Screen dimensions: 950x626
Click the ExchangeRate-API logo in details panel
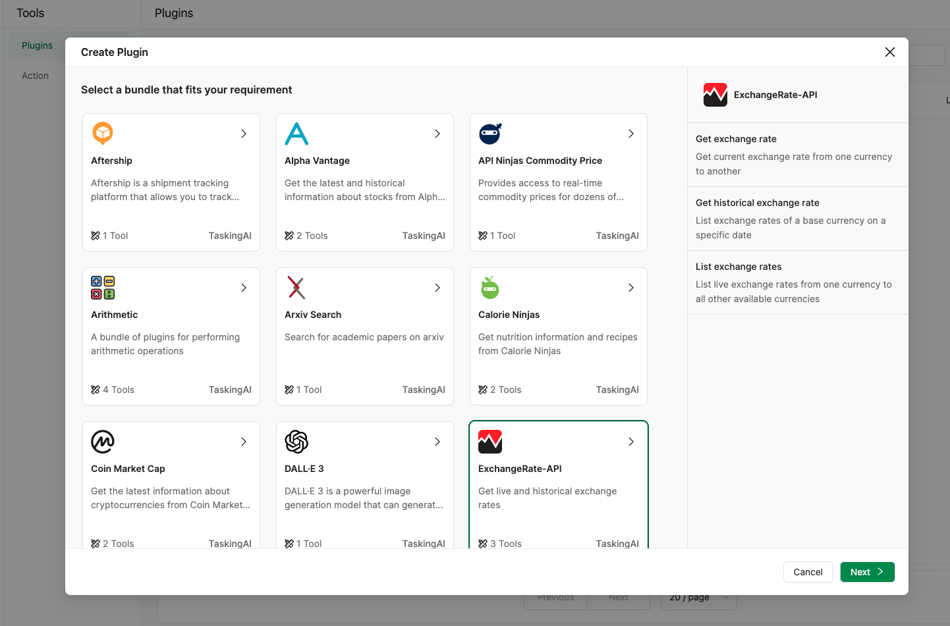point(715,95)
